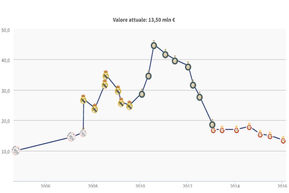Click the Valore attuale 13,50 mln € title

tap(144, 20)
